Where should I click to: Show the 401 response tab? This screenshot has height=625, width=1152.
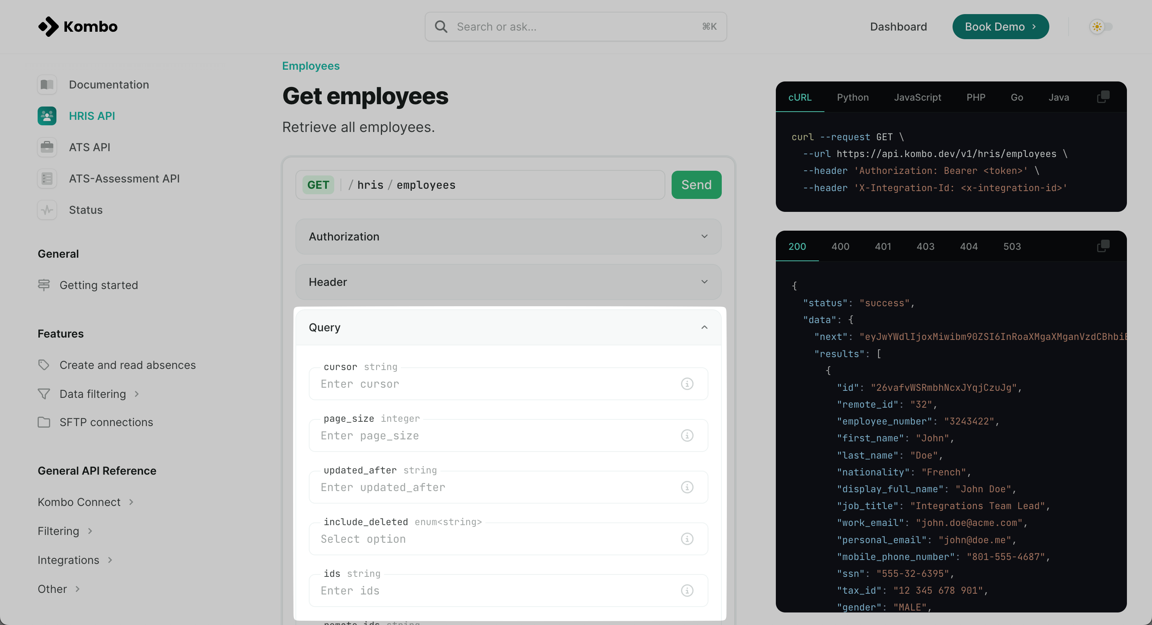(x=883, y=246)
